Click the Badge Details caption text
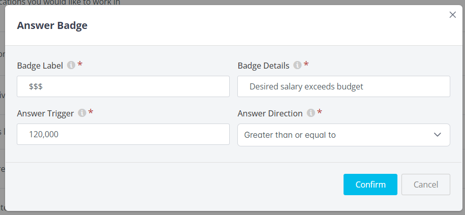 tap(263, 66)
